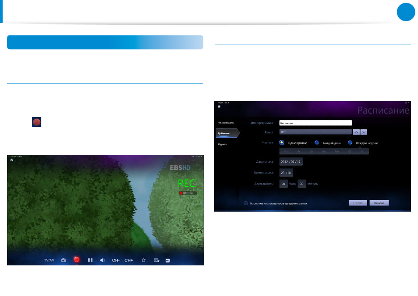Add channel to favorites with star icon
This screenshot has width=418, height=296.
coord(144,260)
